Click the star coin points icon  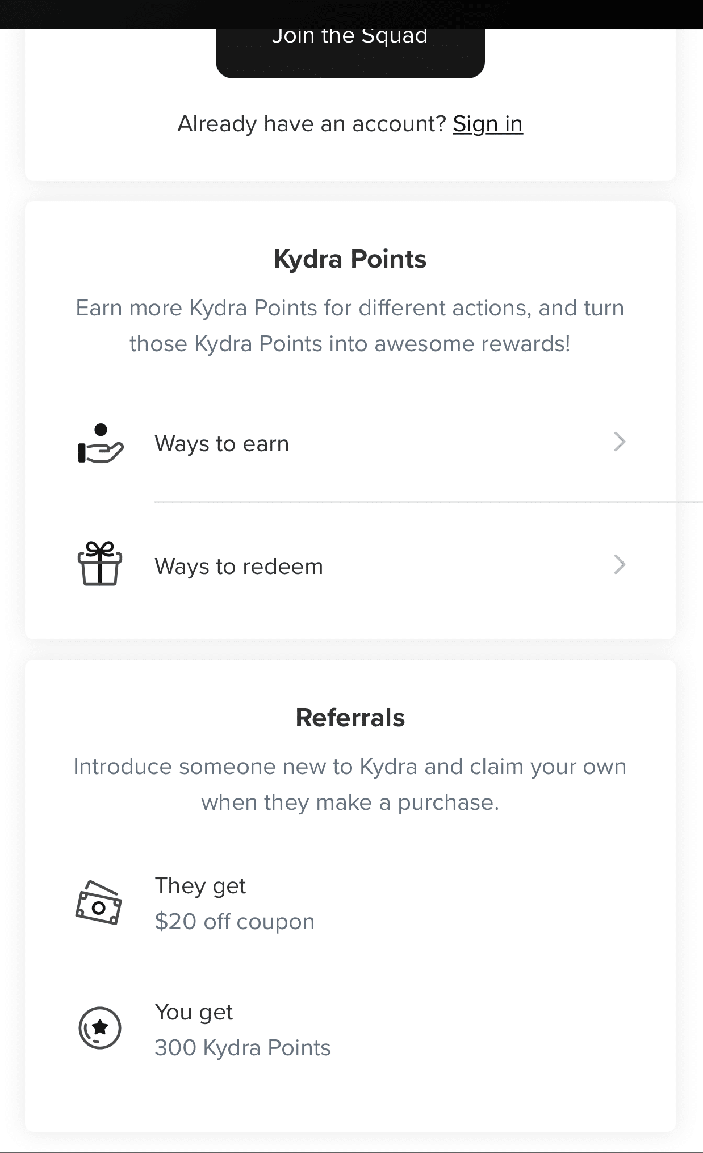(x=100, y=1027)
